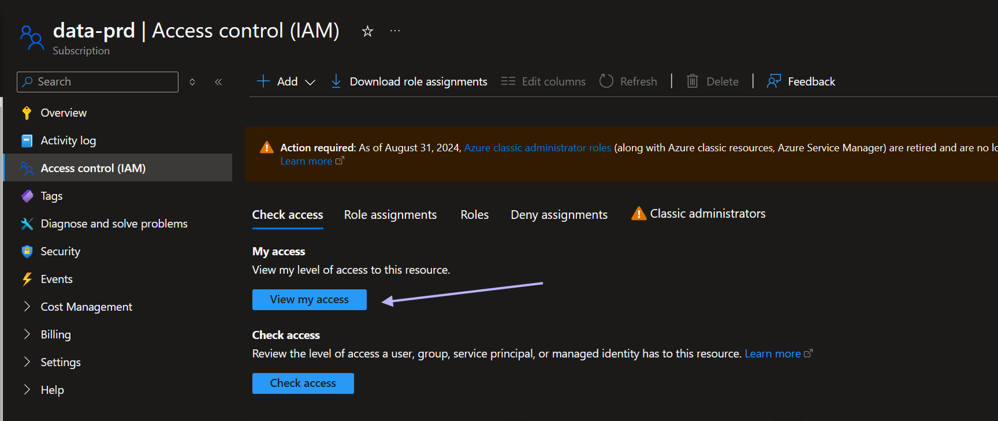The width and height of the screenshot is (998, 421).
Task: Toggle expand/collapse all menu groups arrows
Action: click(192, 82)
